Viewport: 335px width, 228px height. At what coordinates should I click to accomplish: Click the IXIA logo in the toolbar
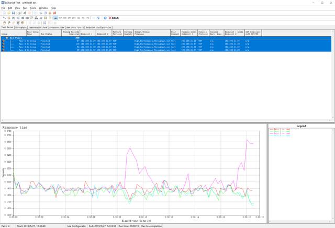(x=114, y=18)
